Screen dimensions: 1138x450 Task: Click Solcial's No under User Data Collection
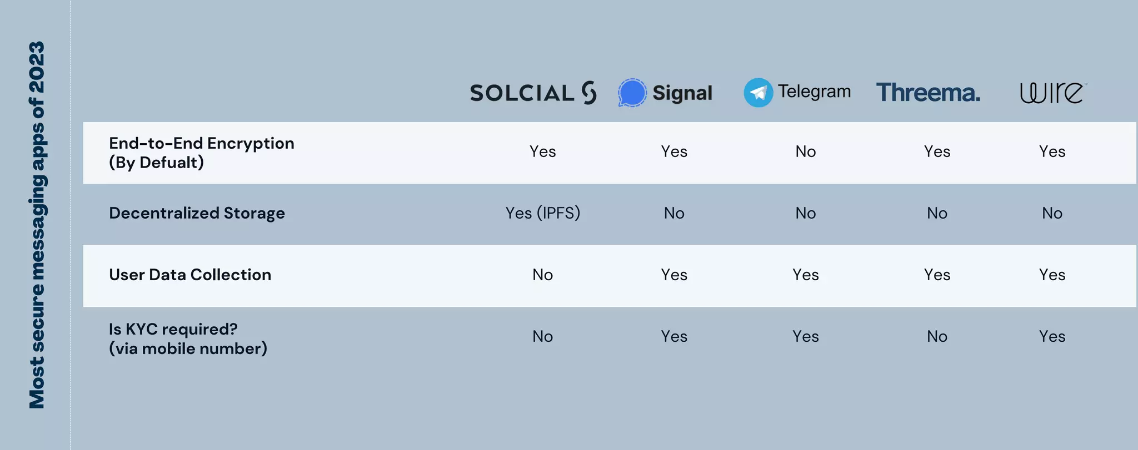click(x=542, y=275)
